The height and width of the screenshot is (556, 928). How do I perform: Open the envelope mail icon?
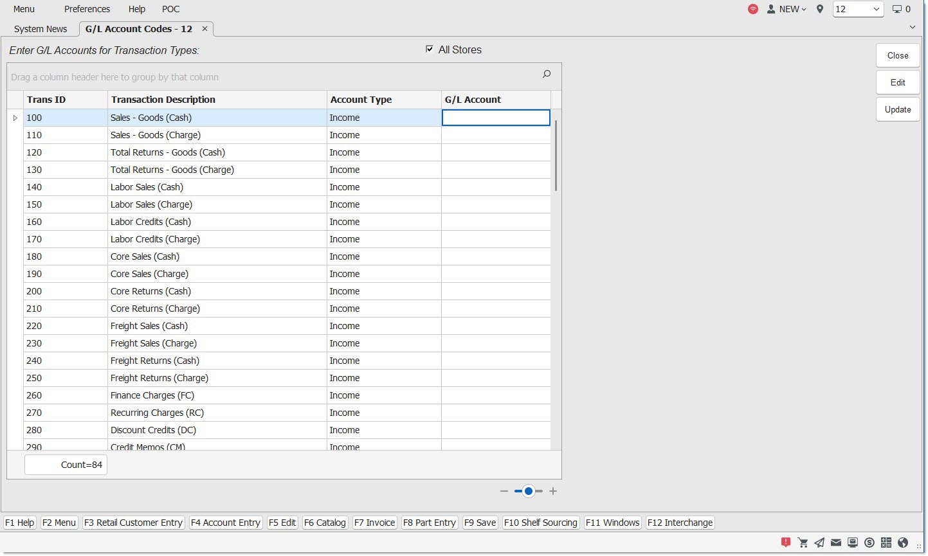[x=836, y=543]
